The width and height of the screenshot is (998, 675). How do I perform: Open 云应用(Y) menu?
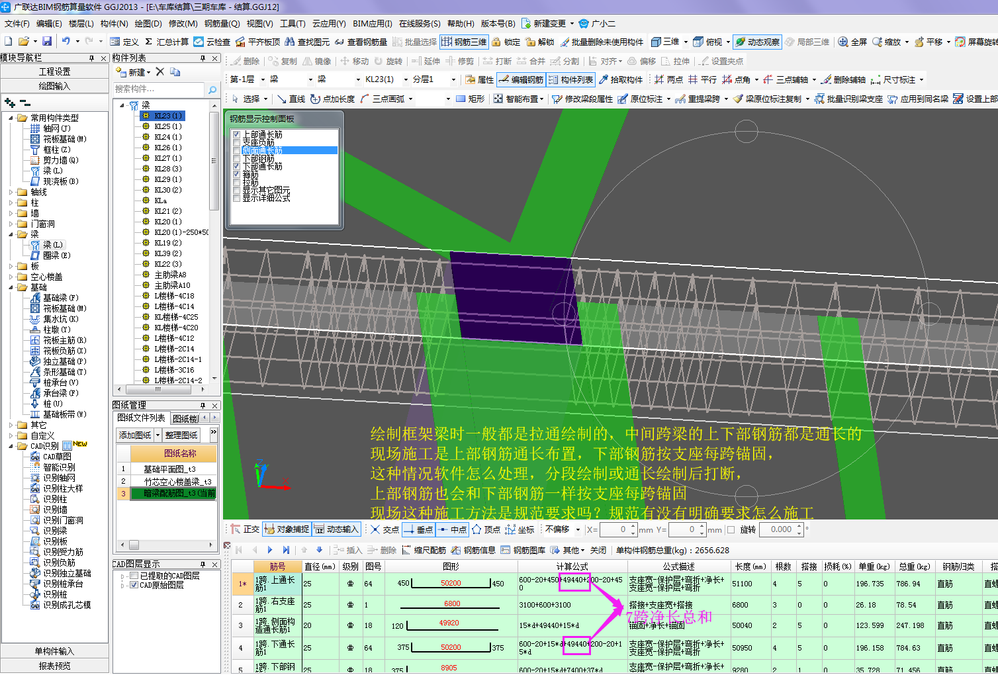click(x=329, y=23)
